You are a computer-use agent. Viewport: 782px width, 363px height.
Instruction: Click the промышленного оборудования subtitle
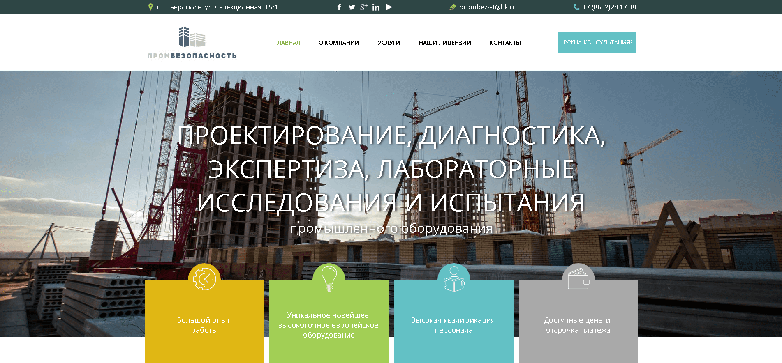391,228
